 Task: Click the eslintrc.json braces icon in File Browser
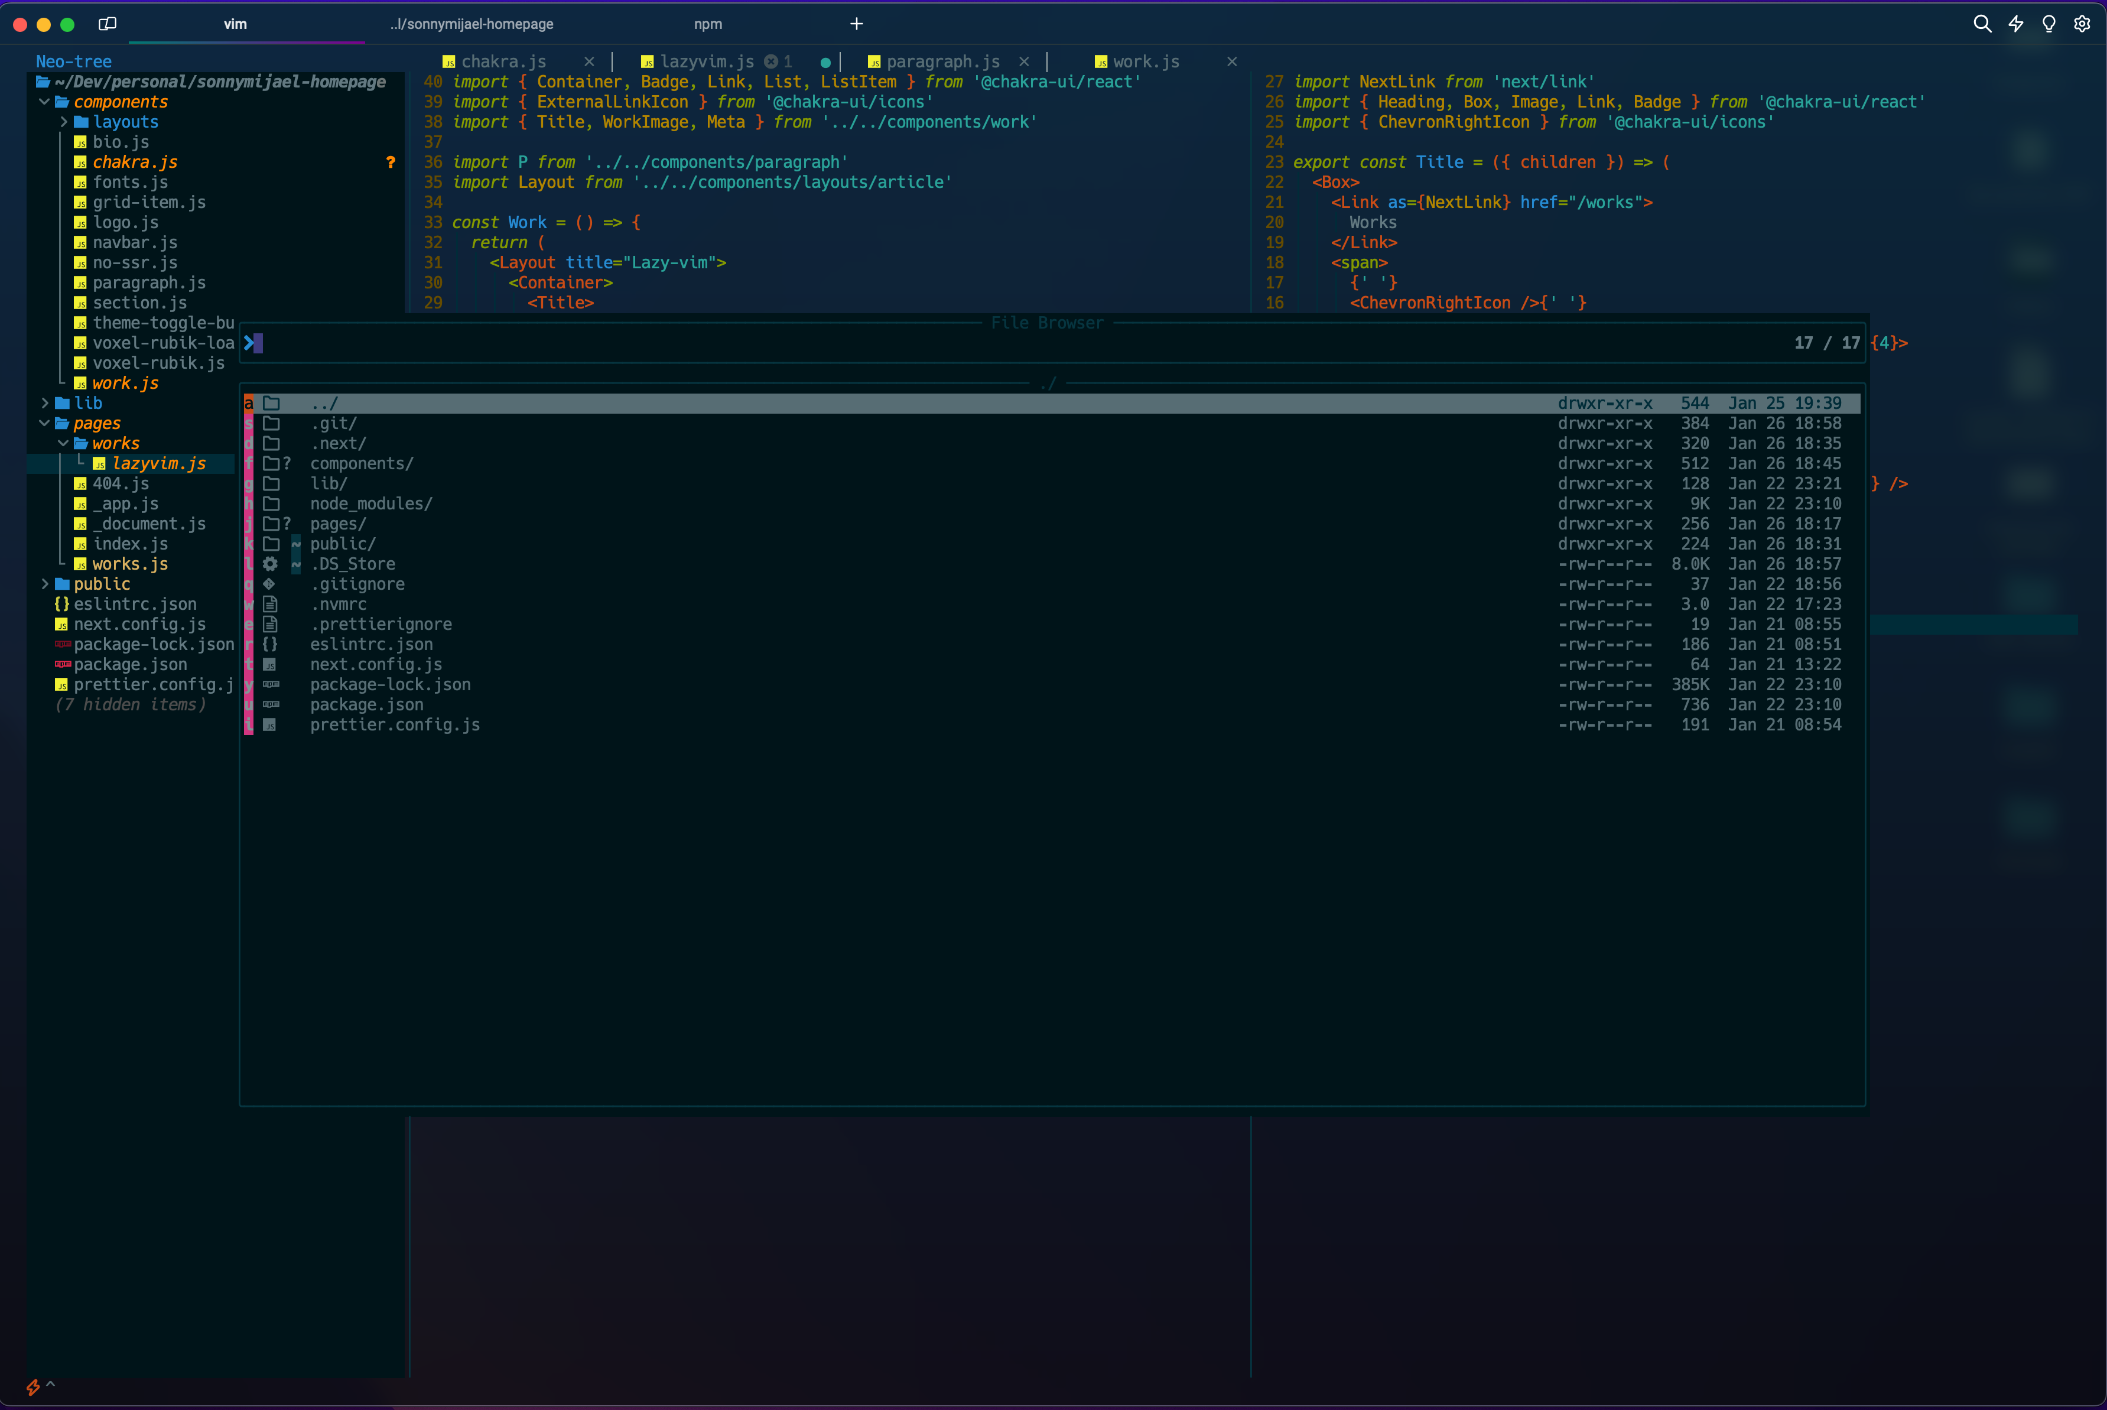[269, 645]
